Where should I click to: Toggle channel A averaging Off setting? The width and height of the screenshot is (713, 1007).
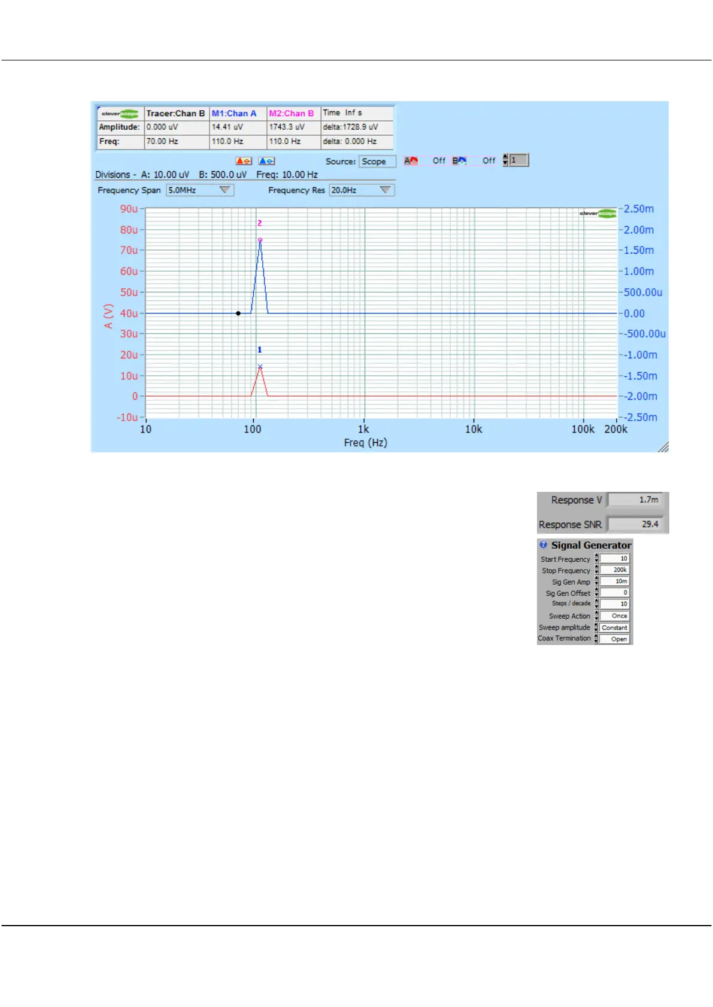[439, 160]
